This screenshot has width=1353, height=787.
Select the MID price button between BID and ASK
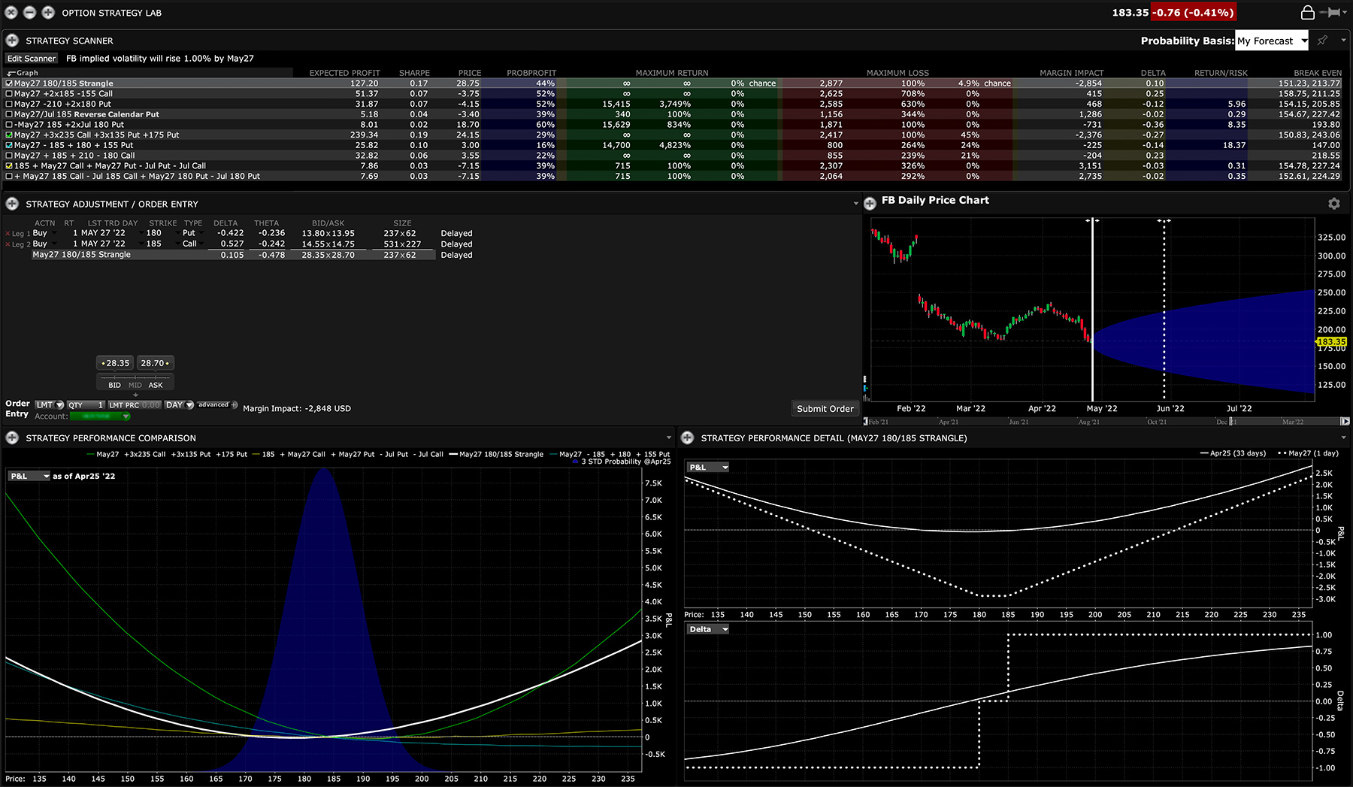coord(135,384)
